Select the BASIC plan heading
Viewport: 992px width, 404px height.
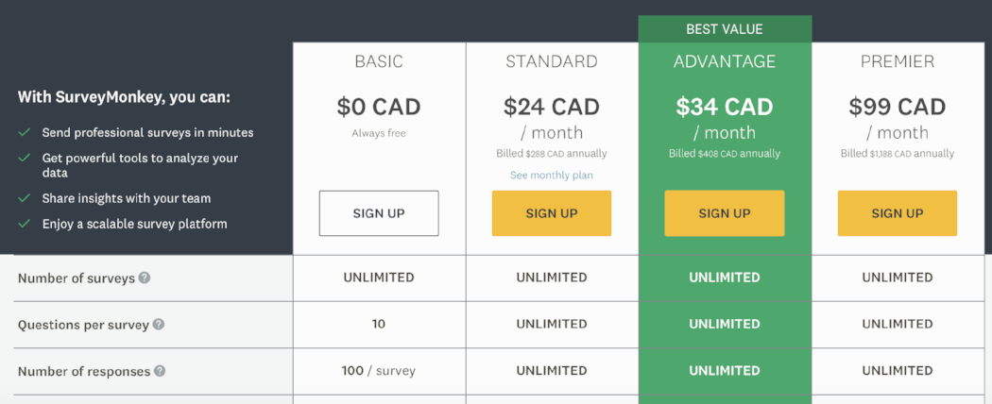click(x=378, y=61)
